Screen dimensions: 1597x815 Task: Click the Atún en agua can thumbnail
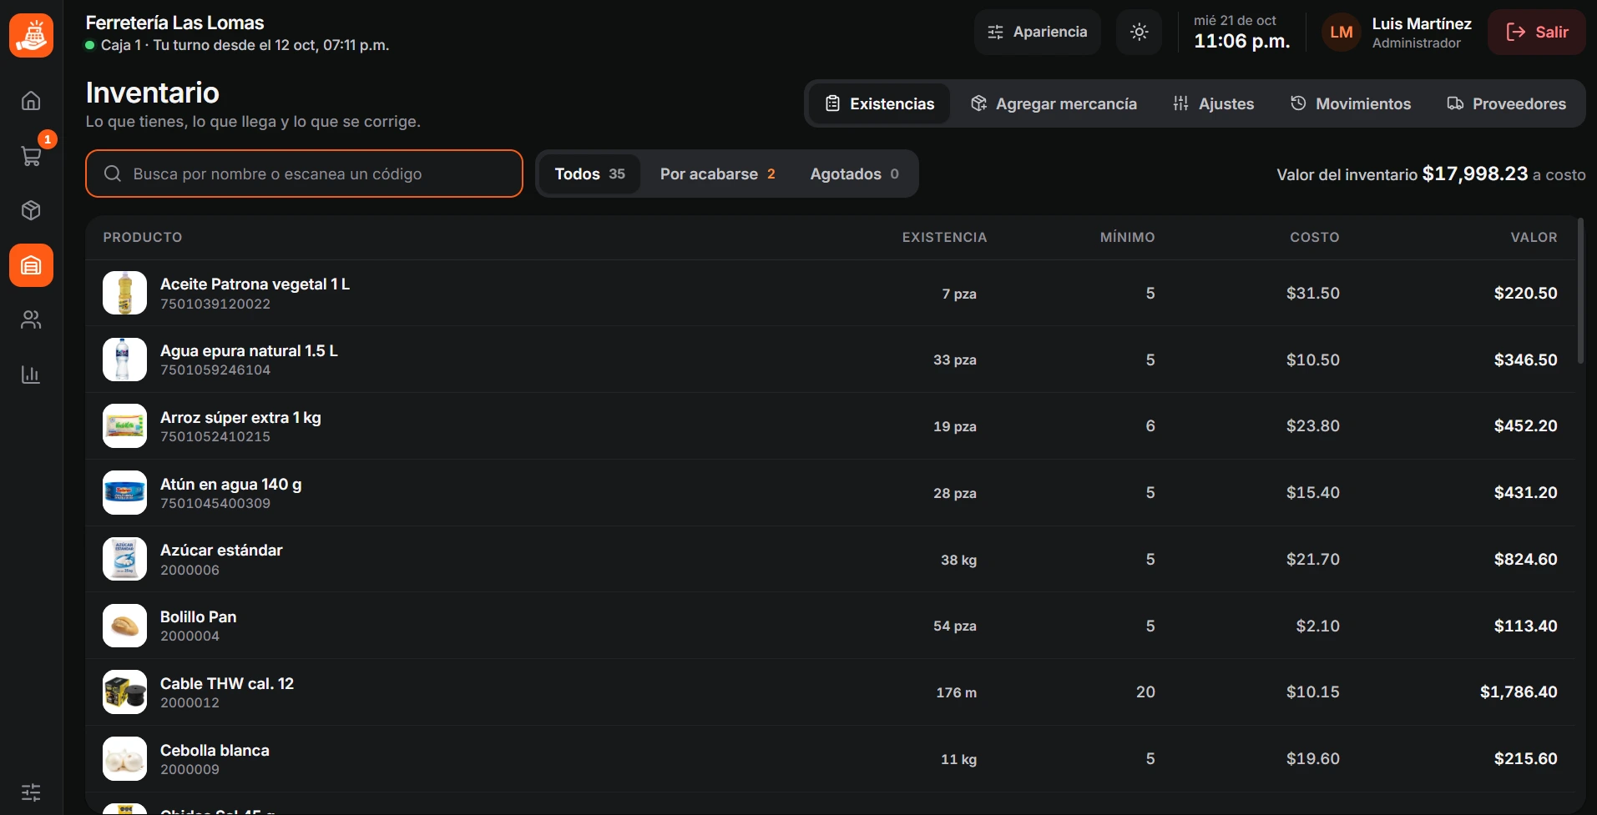tap(124, 492)
